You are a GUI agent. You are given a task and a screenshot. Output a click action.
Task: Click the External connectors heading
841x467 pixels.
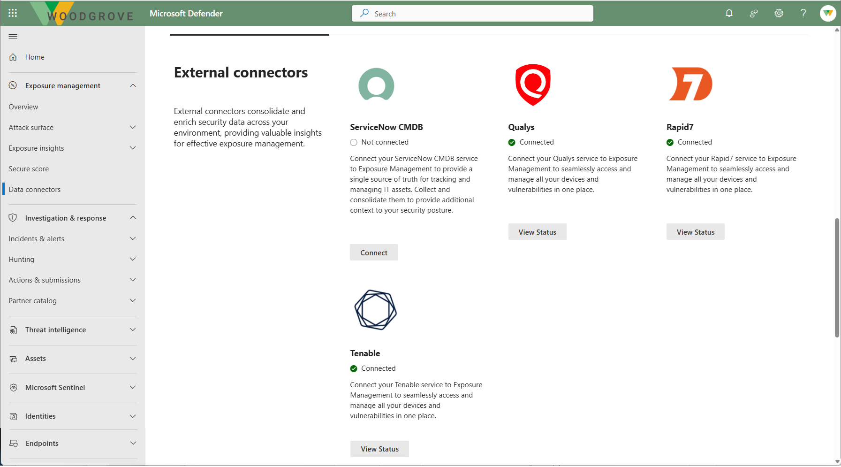point(241,73)
